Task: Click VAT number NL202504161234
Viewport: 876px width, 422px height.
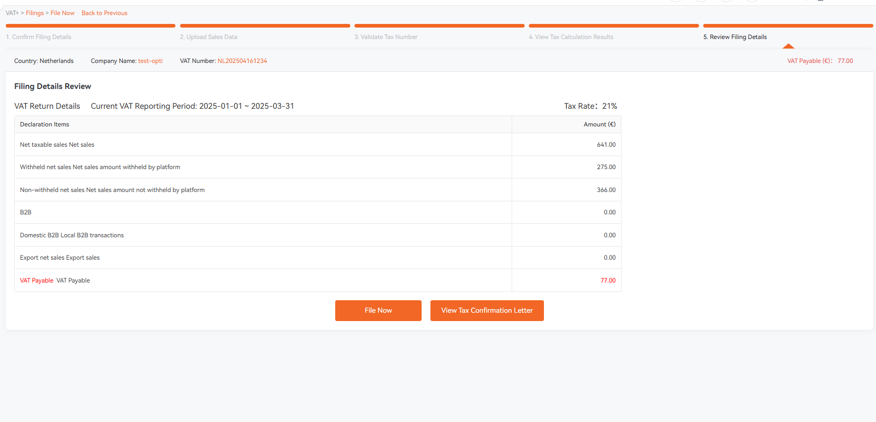Action: point(242,61)
